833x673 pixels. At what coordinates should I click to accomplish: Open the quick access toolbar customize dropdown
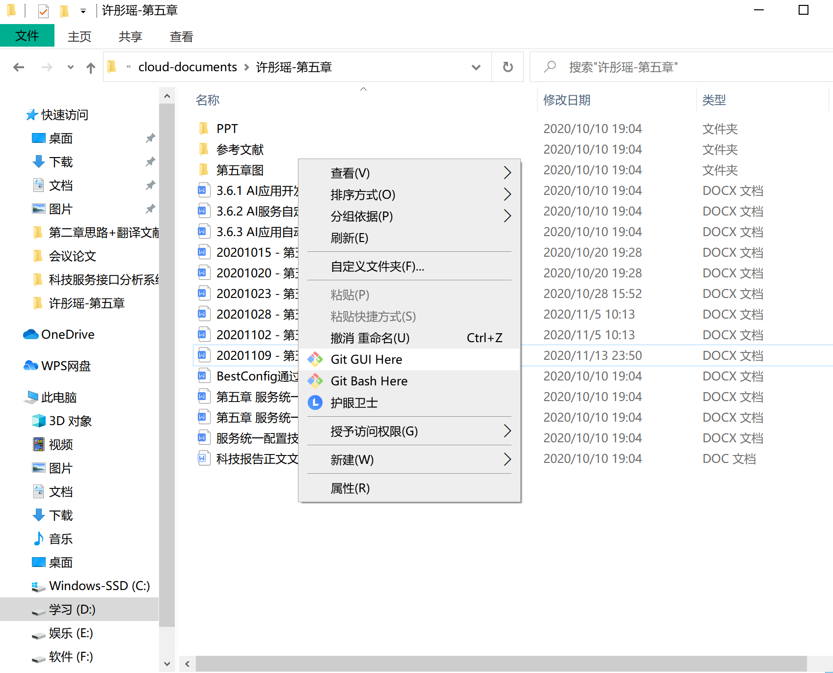point(83,11)
